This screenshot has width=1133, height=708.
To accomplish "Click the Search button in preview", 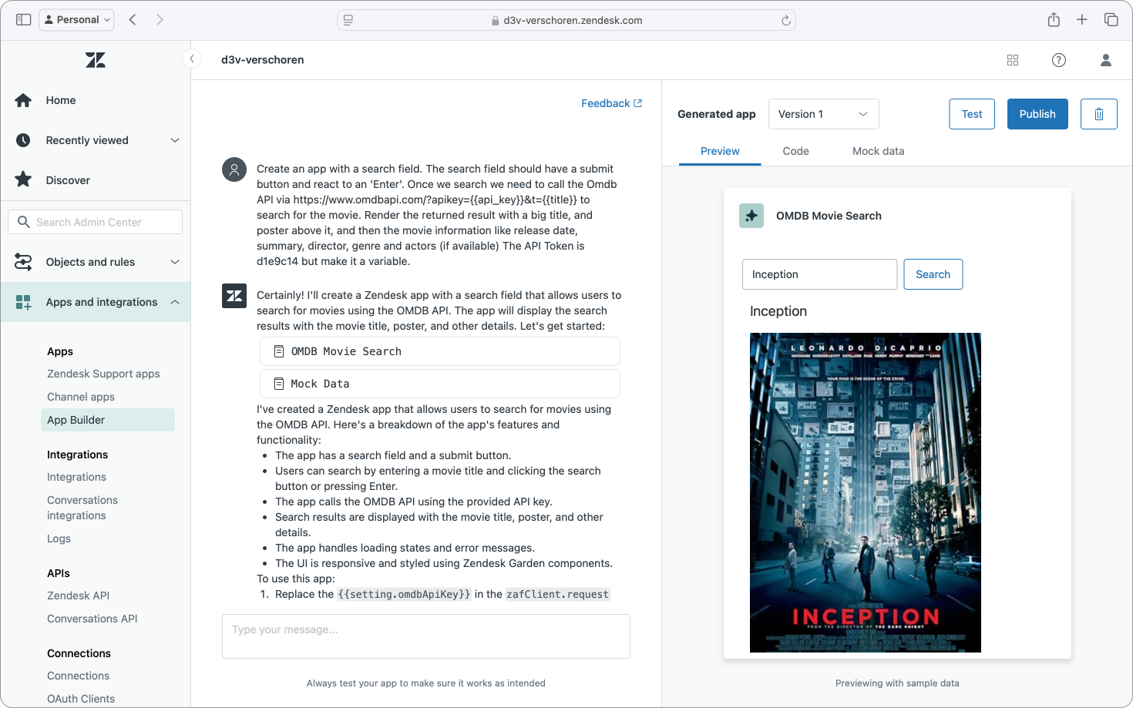I will (x=933, y=274).
